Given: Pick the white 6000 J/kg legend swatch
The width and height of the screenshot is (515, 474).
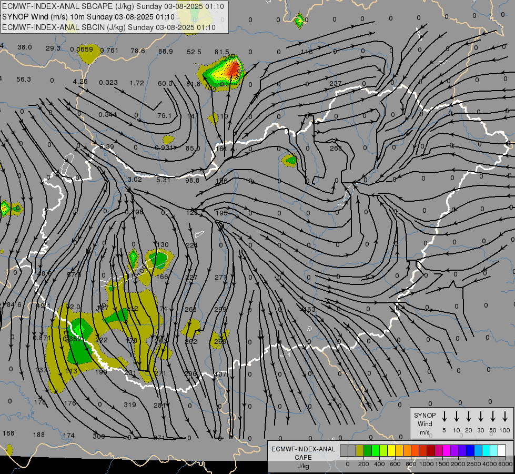Looking at the screenshot, I should (x=502, y=451).
